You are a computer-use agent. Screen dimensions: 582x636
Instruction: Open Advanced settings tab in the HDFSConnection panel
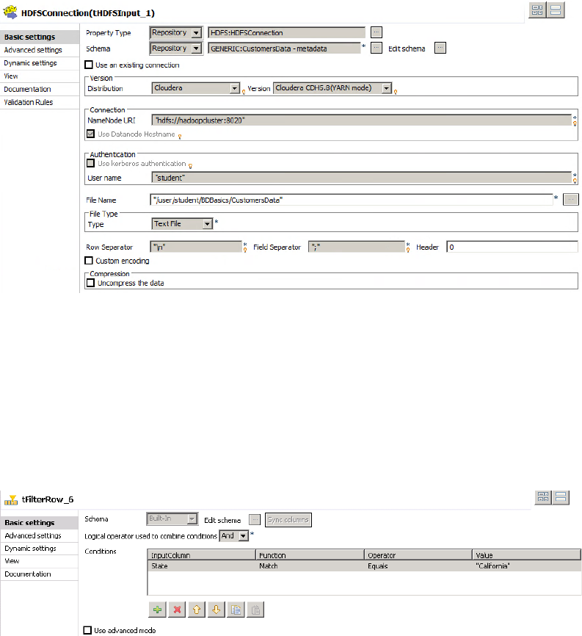click(40, 50)
